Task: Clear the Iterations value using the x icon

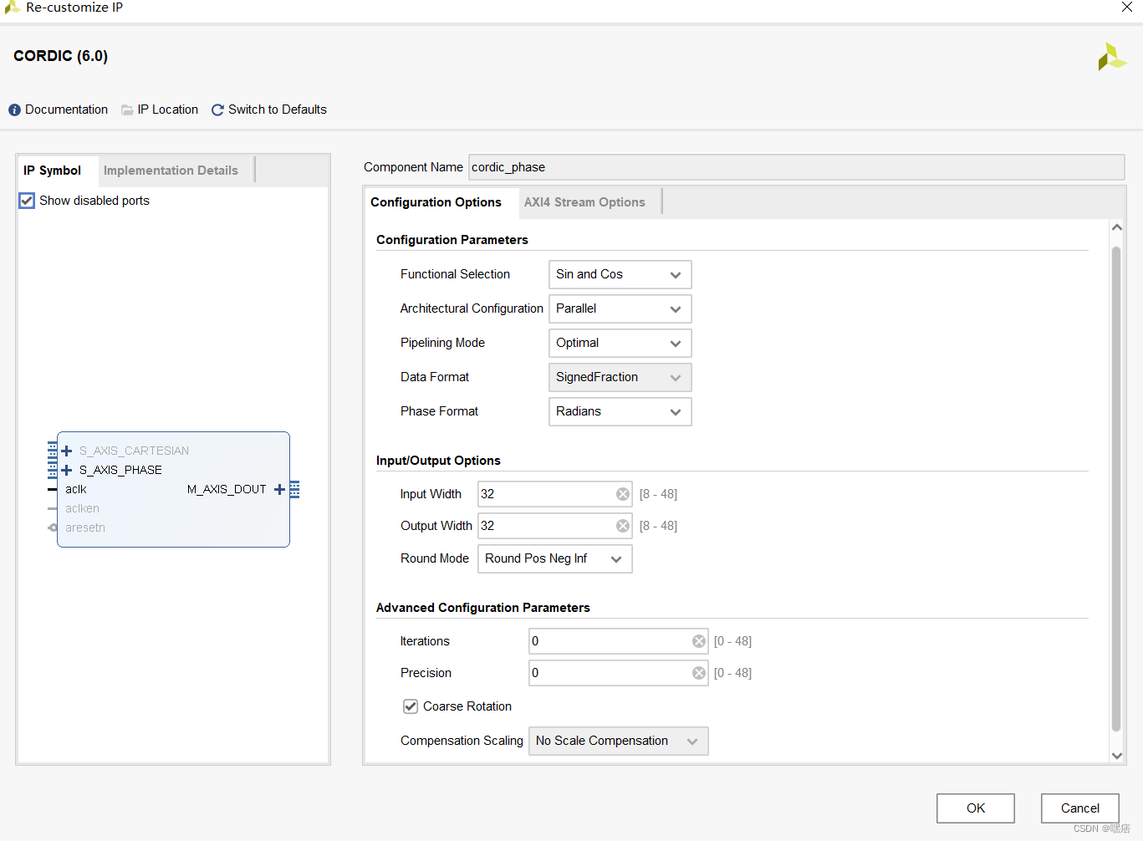Action: (698, 640)
